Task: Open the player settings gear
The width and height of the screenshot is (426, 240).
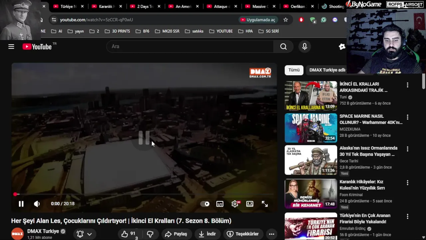Action: click(235, 204)
